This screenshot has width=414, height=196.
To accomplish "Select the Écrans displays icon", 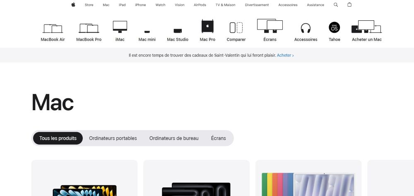I will 270,26.
